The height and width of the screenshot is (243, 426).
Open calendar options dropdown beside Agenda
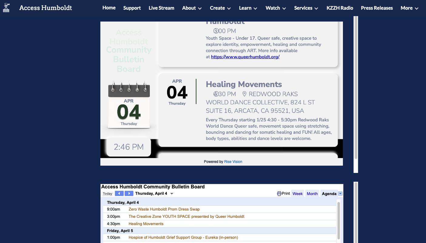pyautogui.click(x=340, y=194)
